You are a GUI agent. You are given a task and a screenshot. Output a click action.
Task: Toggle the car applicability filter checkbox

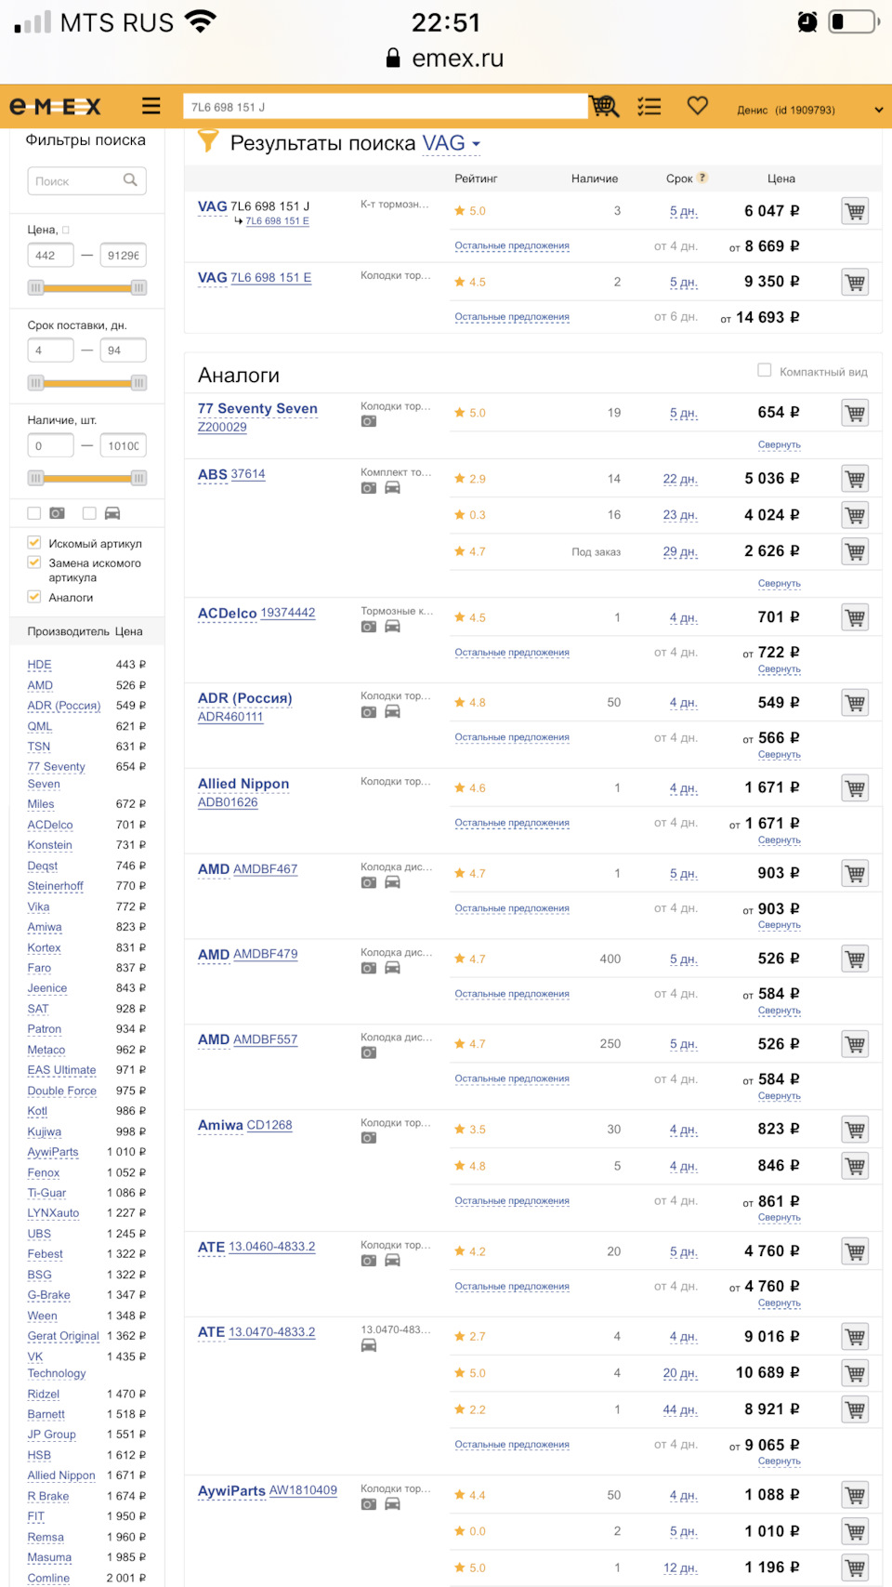click(89, 513)
